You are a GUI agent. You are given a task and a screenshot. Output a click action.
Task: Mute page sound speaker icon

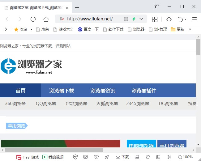point(169,157)
